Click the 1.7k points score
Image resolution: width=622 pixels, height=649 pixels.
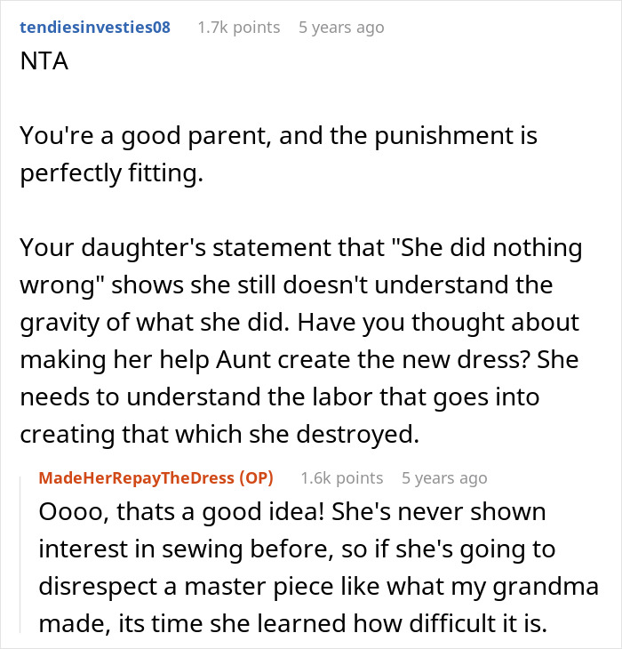click(238, 28)
